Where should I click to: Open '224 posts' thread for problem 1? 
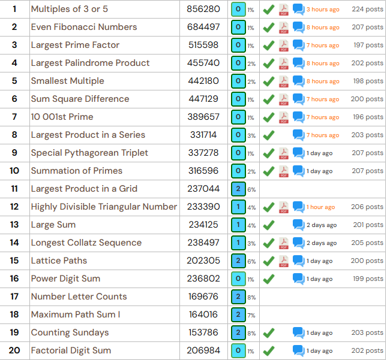coord(367,10)
